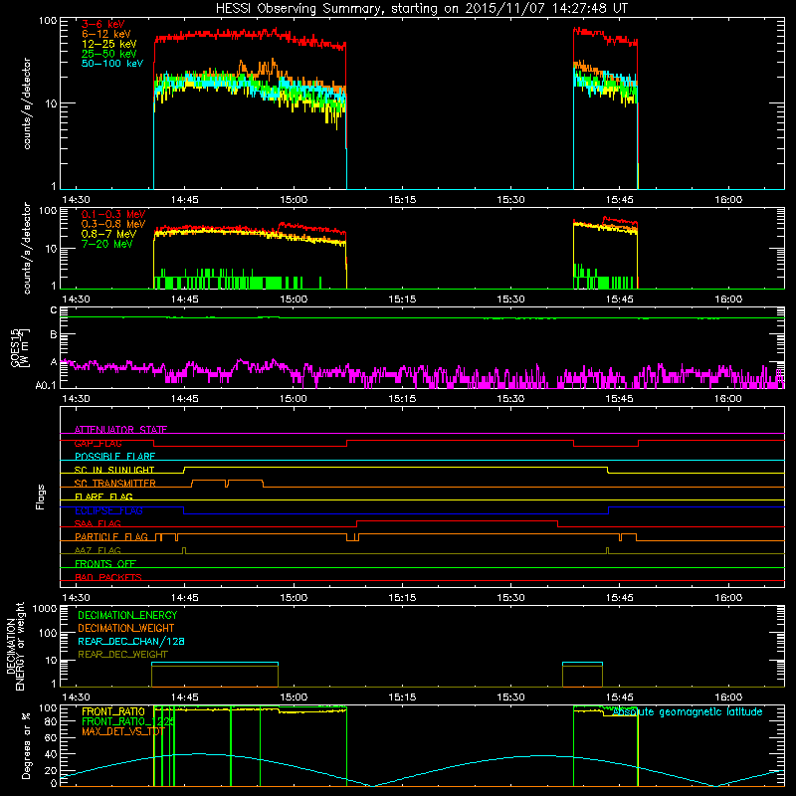Click 15:45 time label under MeV panel
The image size is (796, 796).
619,299
